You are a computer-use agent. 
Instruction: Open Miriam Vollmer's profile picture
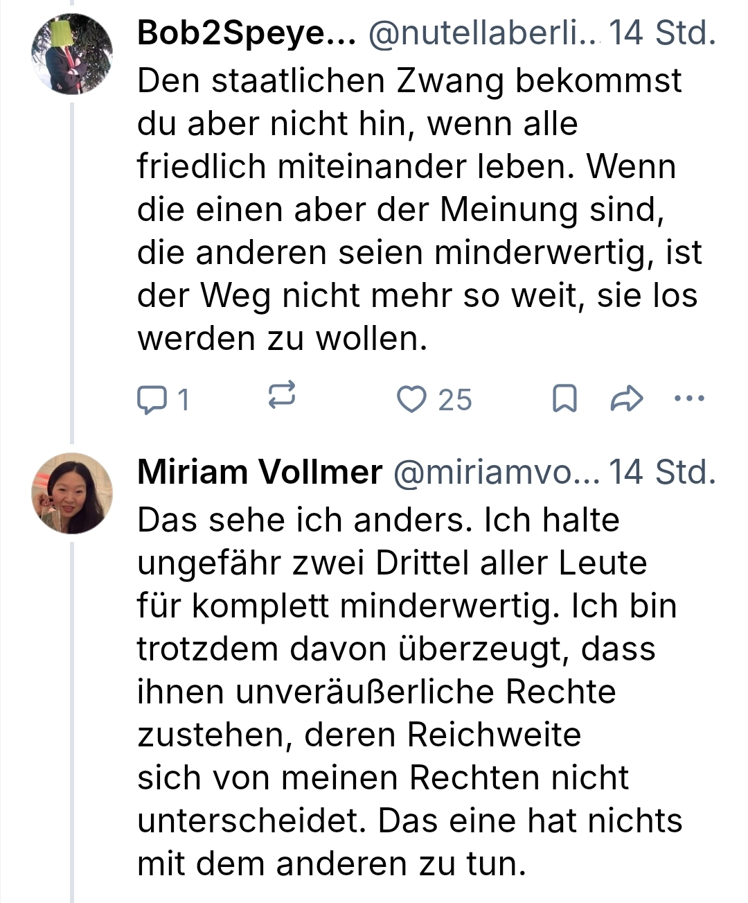[x=72, y=493]
